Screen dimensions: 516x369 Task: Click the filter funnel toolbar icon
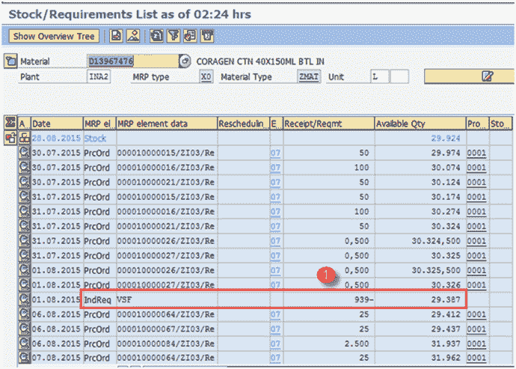(x=173, y=36)
